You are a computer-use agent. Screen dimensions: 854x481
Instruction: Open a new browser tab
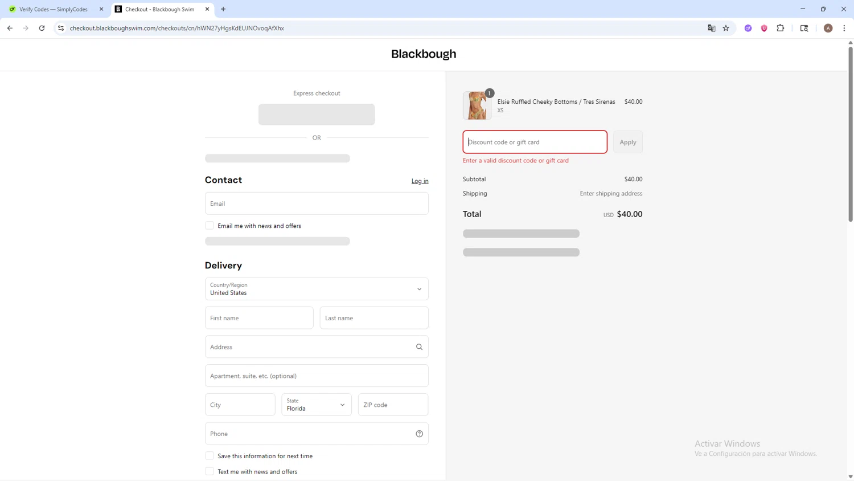point(223,9)
